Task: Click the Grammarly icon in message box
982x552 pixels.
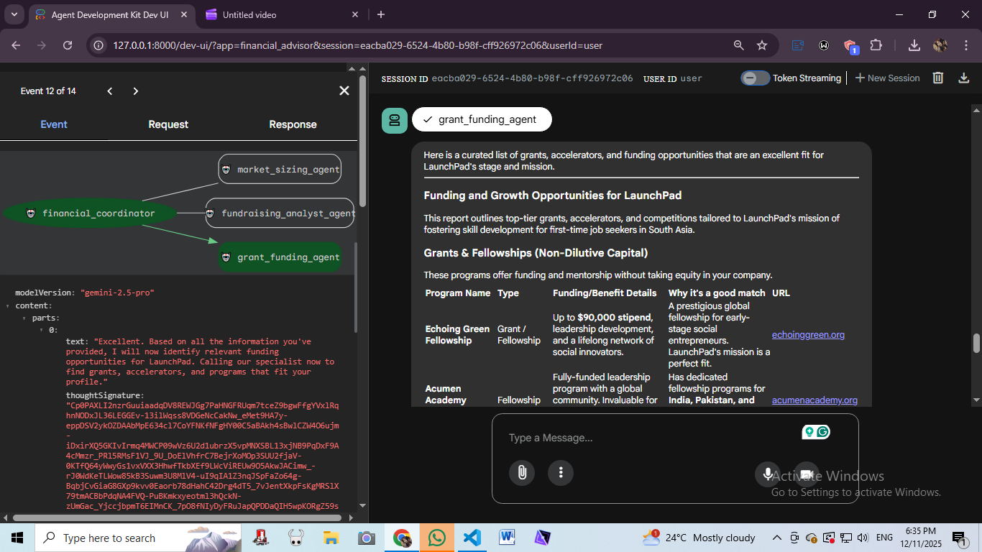Action: click(x=823, y=432)
